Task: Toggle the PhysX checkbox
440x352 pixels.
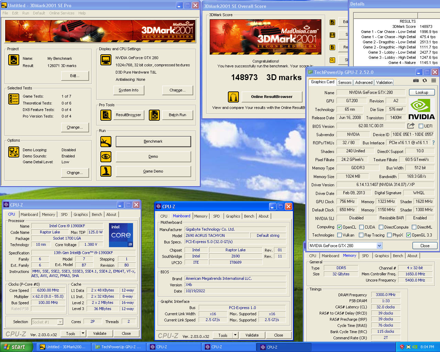Action: pyautogui.click(x=389, y=235)
